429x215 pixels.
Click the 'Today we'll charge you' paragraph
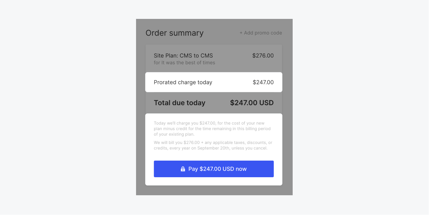pos(212,129)
